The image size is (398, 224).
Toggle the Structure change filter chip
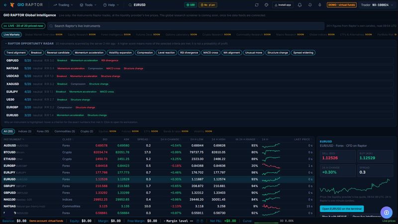[x=278, y=53]
